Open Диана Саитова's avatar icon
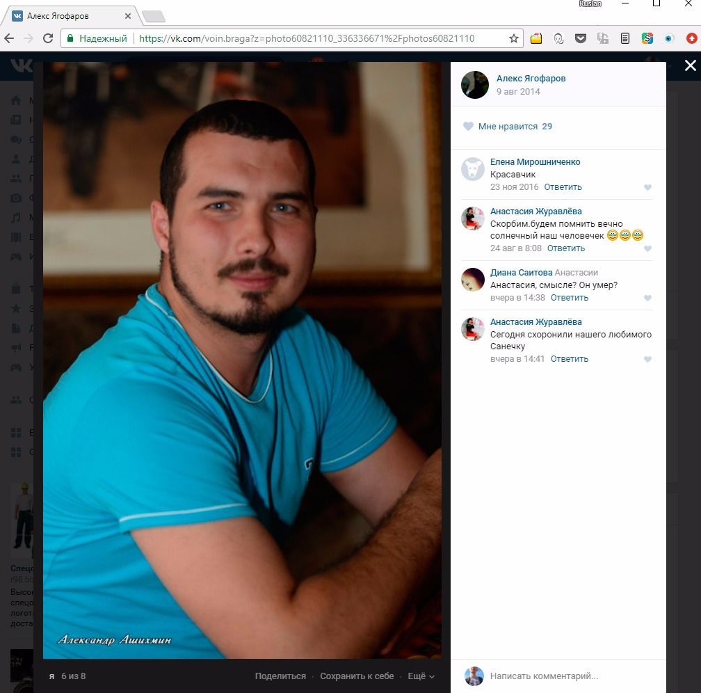 [473, 280]
